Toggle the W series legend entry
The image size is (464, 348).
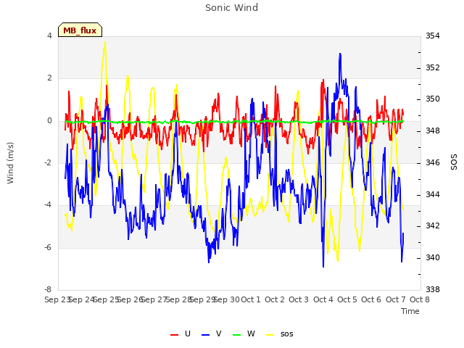click(x=244, y=333)
